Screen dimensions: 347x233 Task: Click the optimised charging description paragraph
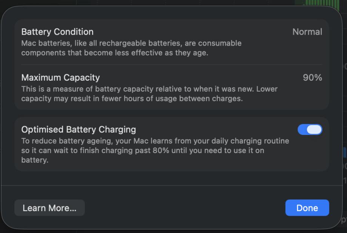[155, 150]
